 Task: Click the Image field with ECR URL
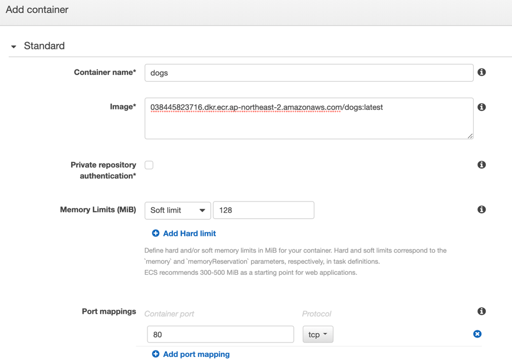point(309,118)
